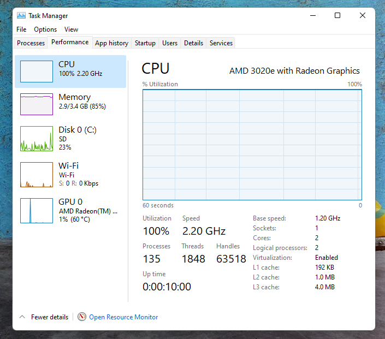Switch to the App history tab
The height and width of the screenshot is (339, 385).
click(x=112, y=43)
